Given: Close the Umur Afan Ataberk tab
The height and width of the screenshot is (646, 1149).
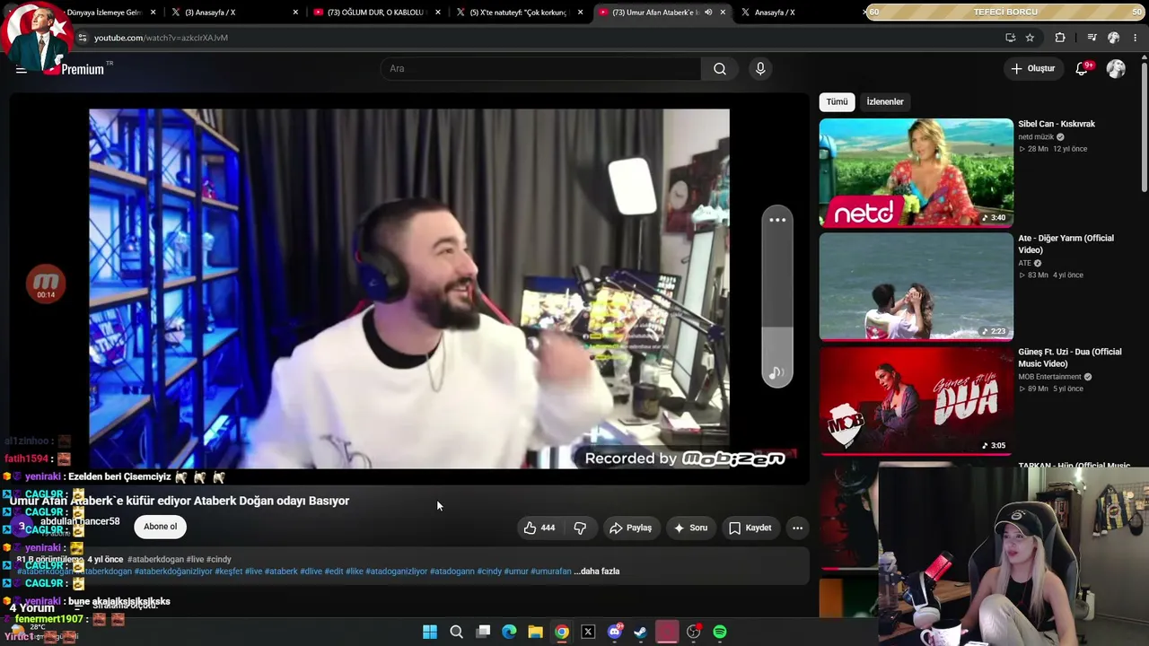Looking at the screenshot, I should [723, 13].
